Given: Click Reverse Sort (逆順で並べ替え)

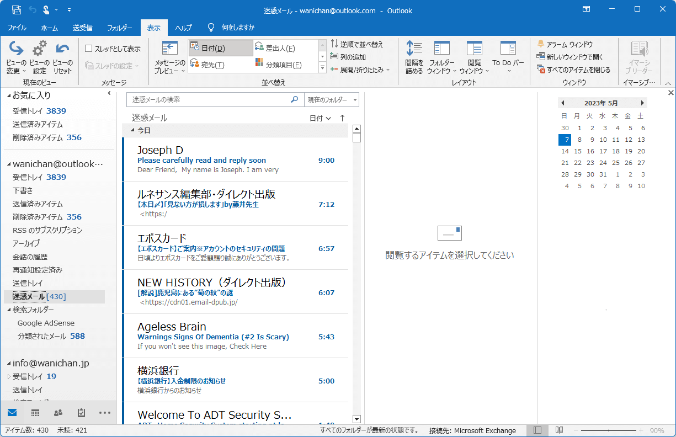Looking at the screenshot, I should [x=357, y=44].
